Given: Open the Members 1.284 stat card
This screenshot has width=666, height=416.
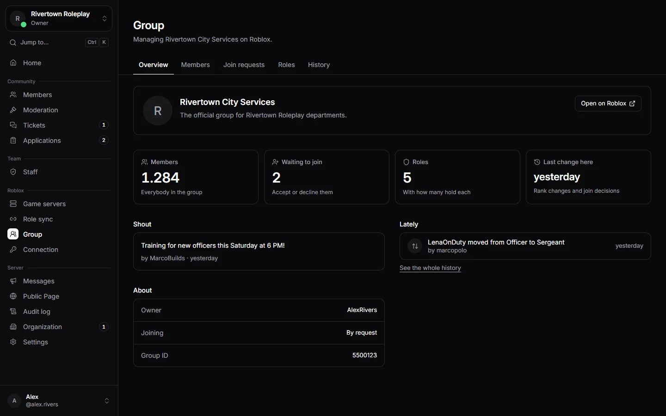Looking at the screenshot, I should [x=196, y=177].
